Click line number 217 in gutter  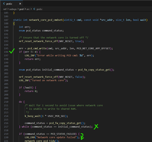(x=6, y=127)
